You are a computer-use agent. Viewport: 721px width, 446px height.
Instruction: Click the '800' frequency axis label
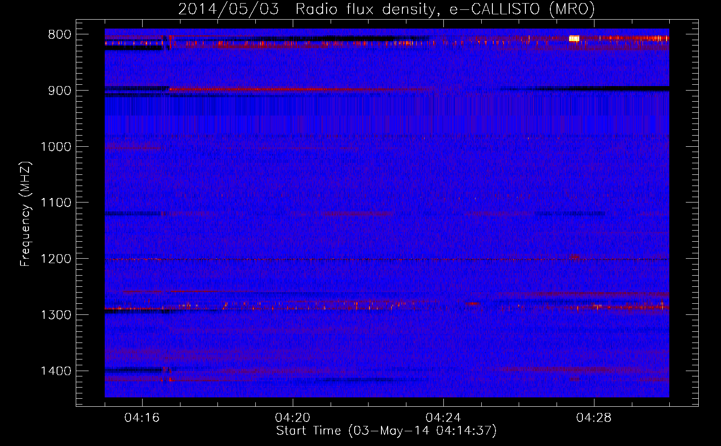(x=59, y=35)
